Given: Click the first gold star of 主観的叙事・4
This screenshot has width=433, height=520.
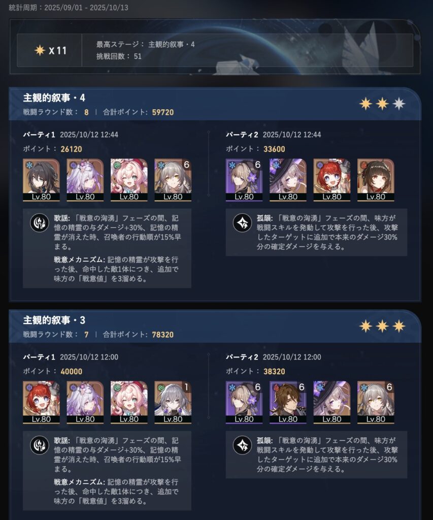Looking at the screenshot, I should point(365,104).
